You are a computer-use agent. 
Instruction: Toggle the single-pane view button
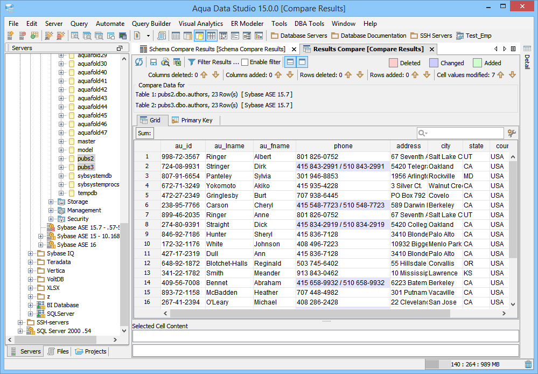302,62
